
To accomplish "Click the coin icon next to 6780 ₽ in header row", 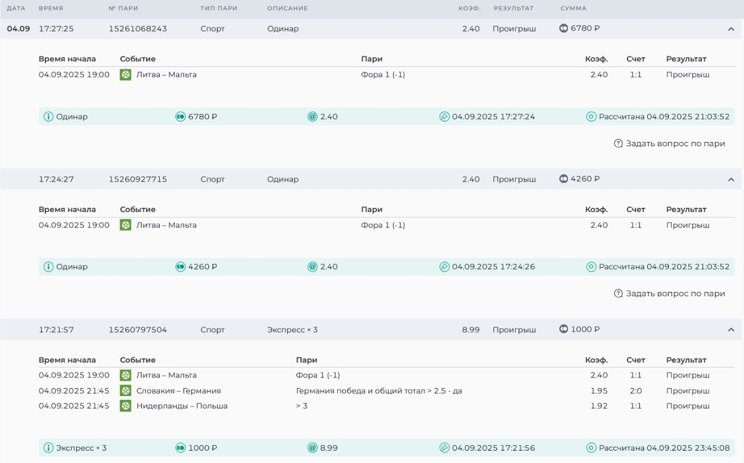I will [564, 29].
